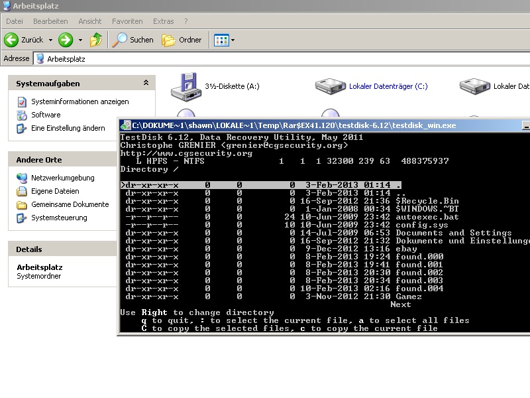Click Systeminformationen anzeigen icon
Viewport: 530px width, 398px height.
pyautogui.click(x=22, y=102)
